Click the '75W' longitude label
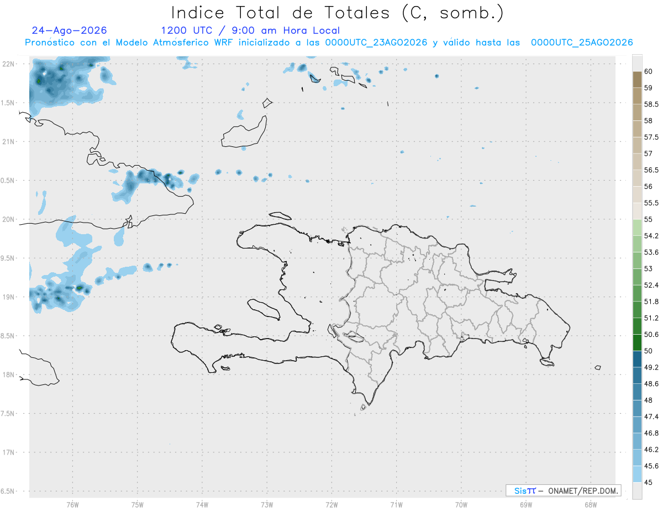The width and height of the screenshot is (663, 512). pyautogui.click(x=138, y=504)
